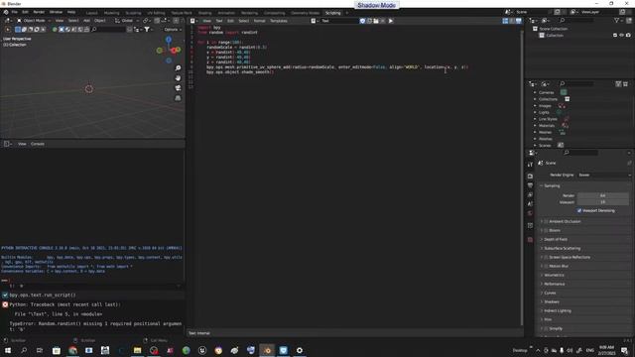Click the outliner search field
Image resolution: width=635 pixels, height=357 pixels.
click(x=576, y=21)
